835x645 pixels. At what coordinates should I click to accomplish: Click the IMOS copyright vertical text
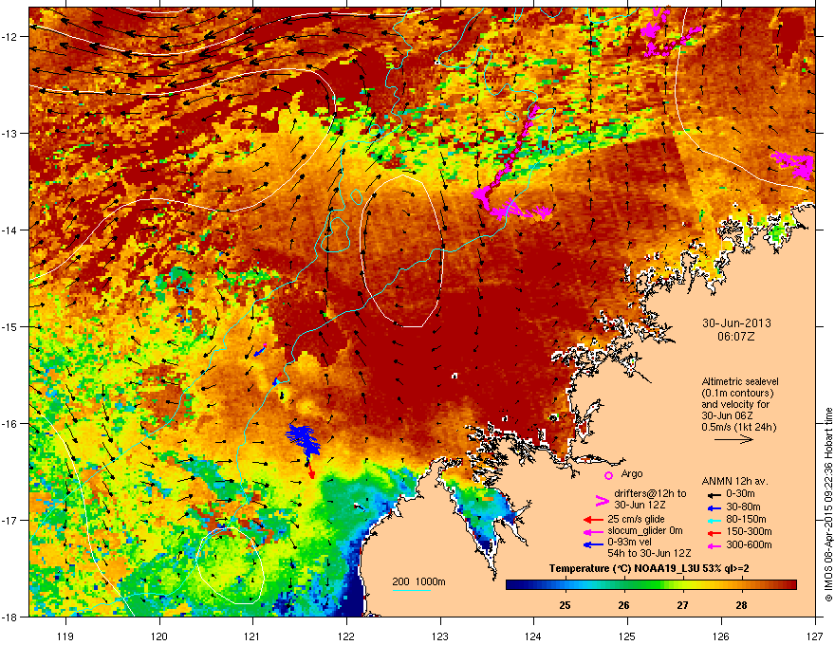(x=828, y=505)
